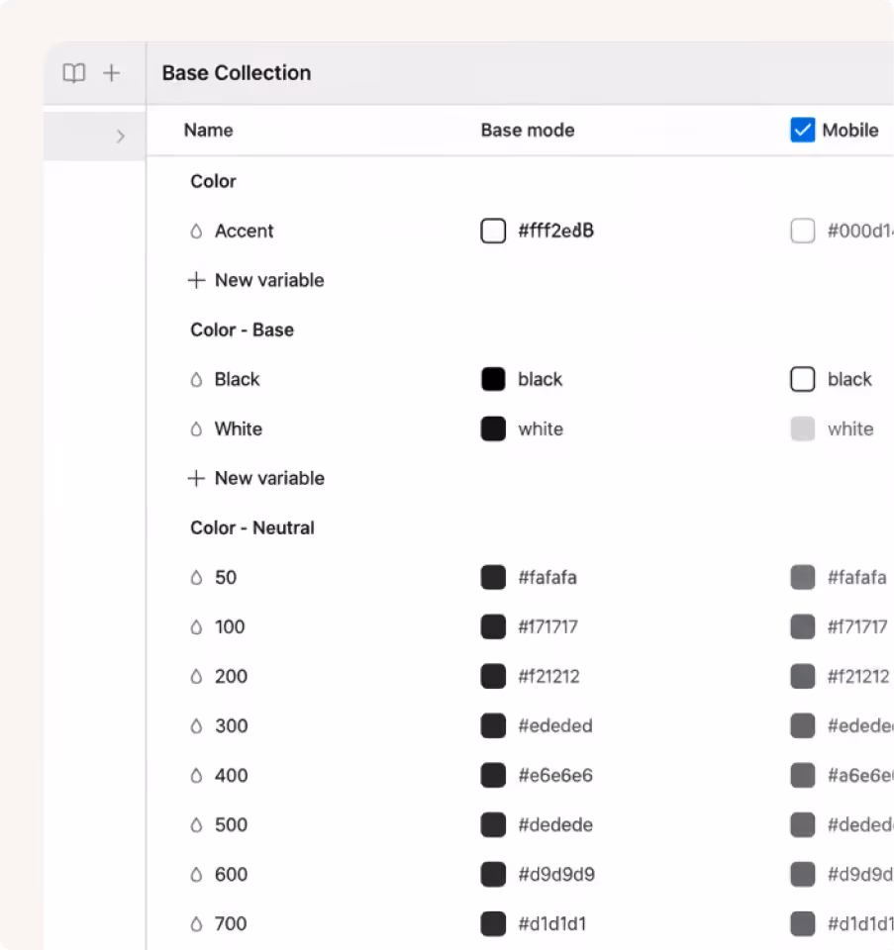Open Black base mode color swatch
The height and width of the screenshot is (950, 894).
(x=493, y=379)
